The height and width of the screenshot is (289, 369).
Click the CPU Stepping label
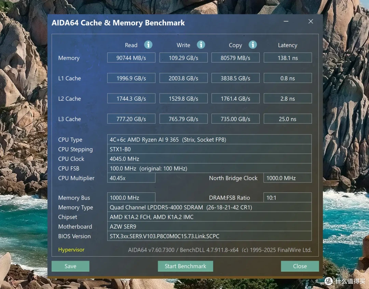click(75, 149)
